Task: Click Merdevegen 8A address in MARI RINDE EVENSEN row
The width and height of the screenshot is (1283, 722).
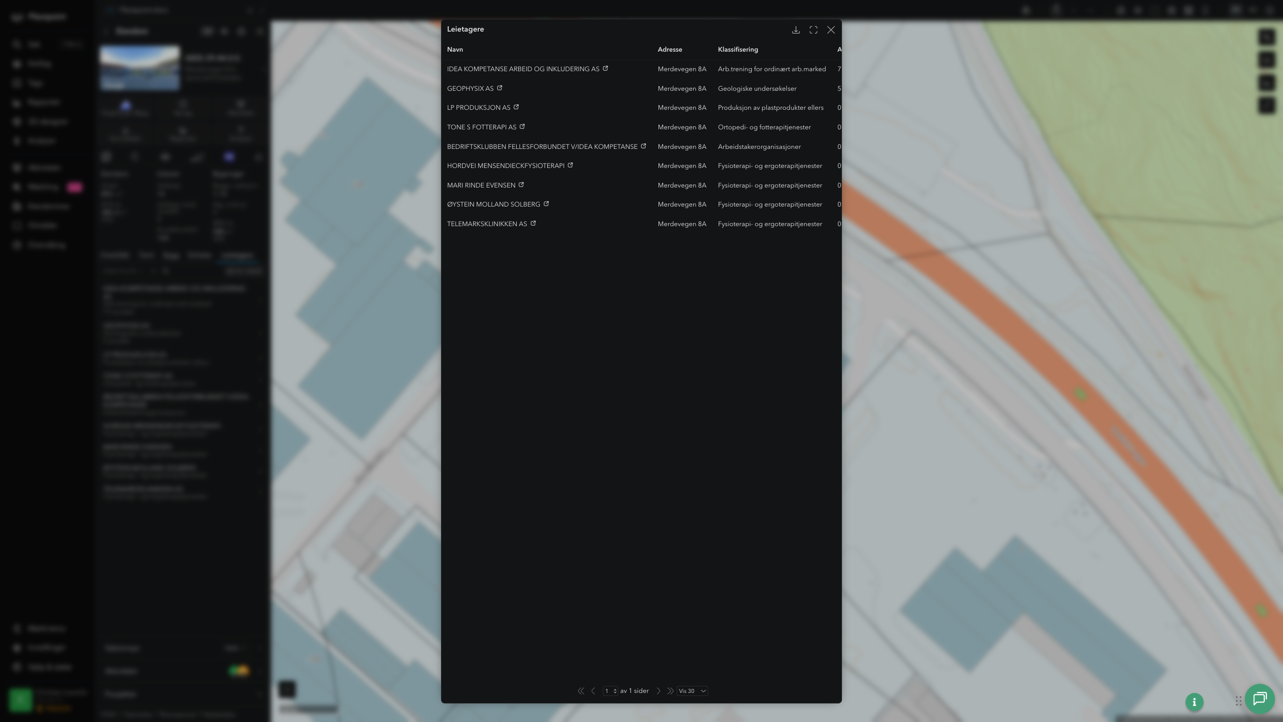Action: pyautogui.click(x=682, y=186)
